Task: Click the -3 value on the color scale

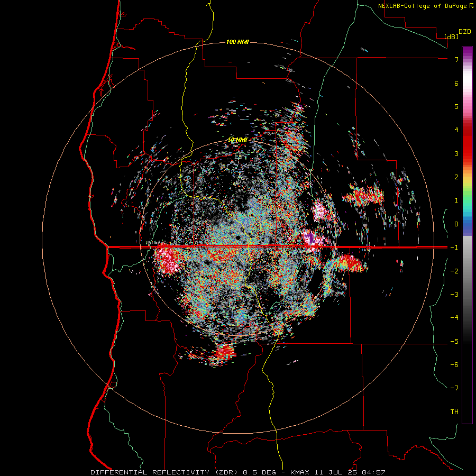Action: click(x=454, y=294)
